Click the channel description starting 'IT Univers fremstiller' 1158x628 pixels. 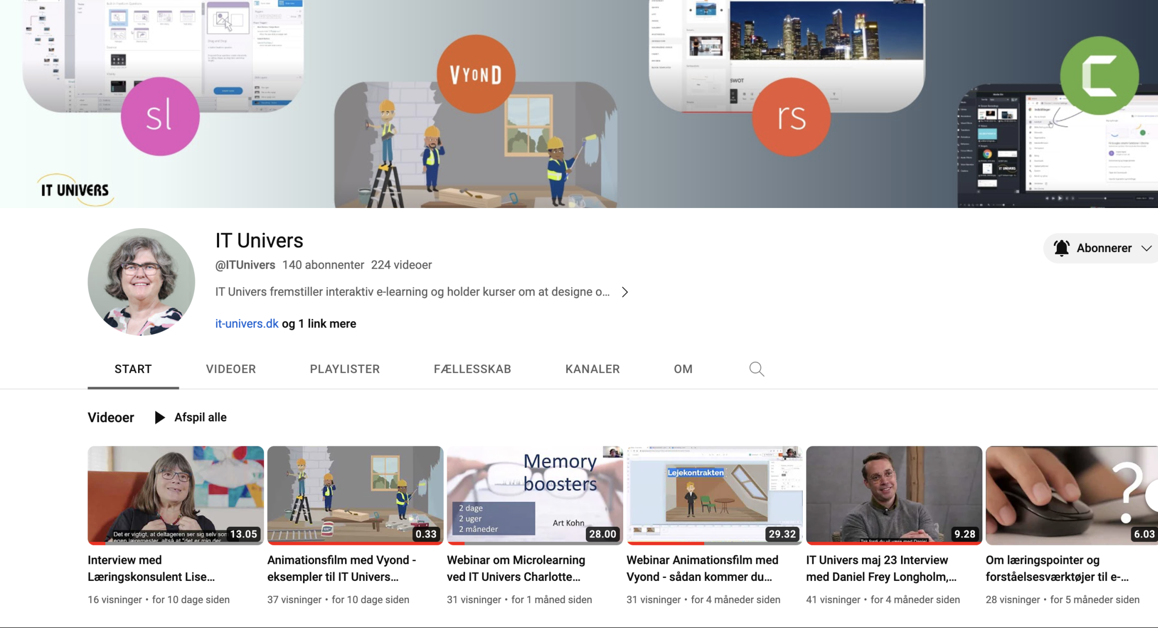coord(412,292)
